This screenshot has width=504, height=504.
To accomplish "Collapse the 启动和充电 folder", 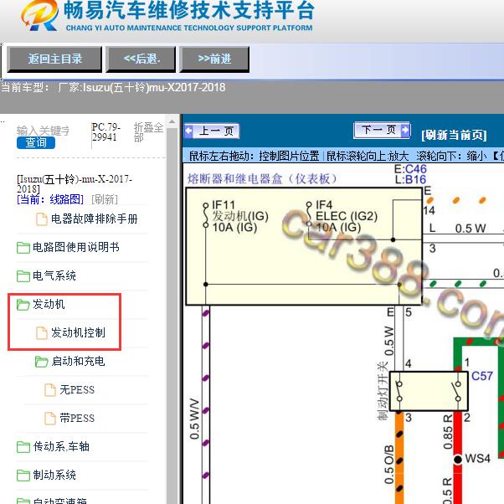I will tap(78, 362).
